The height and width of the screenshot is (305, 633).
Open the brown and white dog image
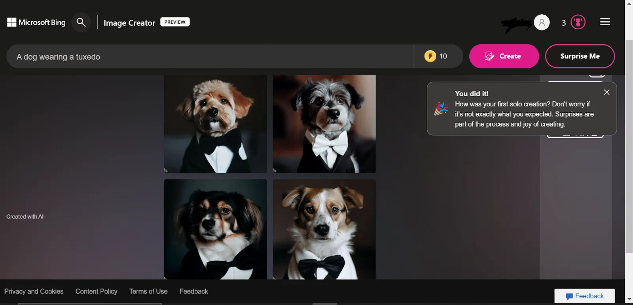(x=324, y=229)
